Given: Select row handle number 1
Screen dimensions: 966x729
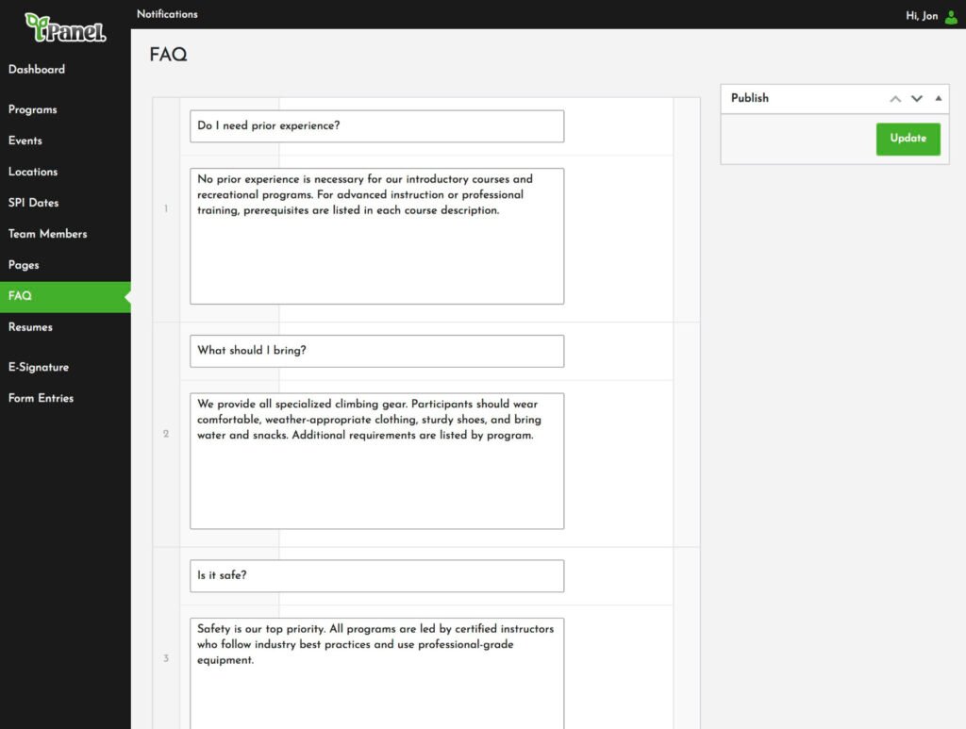Looking at the screenshot, I should [x=166, y=208].
